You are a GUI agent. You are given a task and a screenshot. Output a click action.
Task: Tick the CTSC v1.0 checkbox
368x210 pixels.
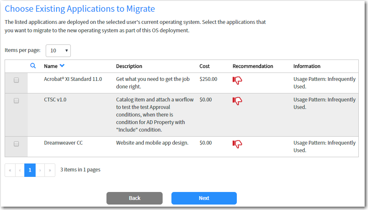(16, 101)
